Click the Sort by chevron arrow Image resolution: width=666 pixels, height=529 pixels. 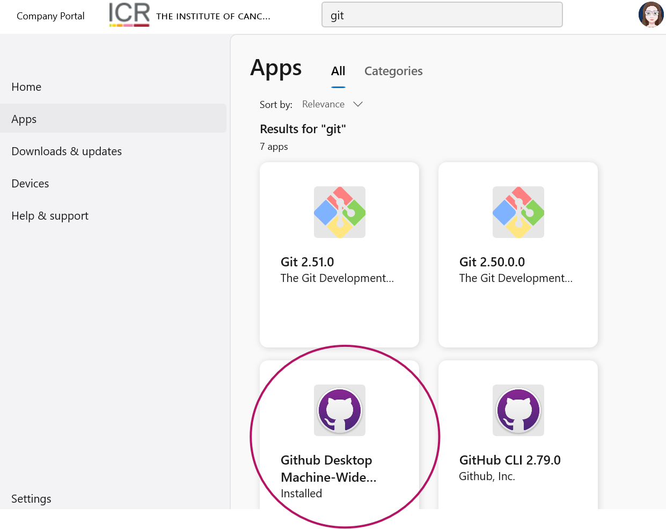click(x=358, y=104)
